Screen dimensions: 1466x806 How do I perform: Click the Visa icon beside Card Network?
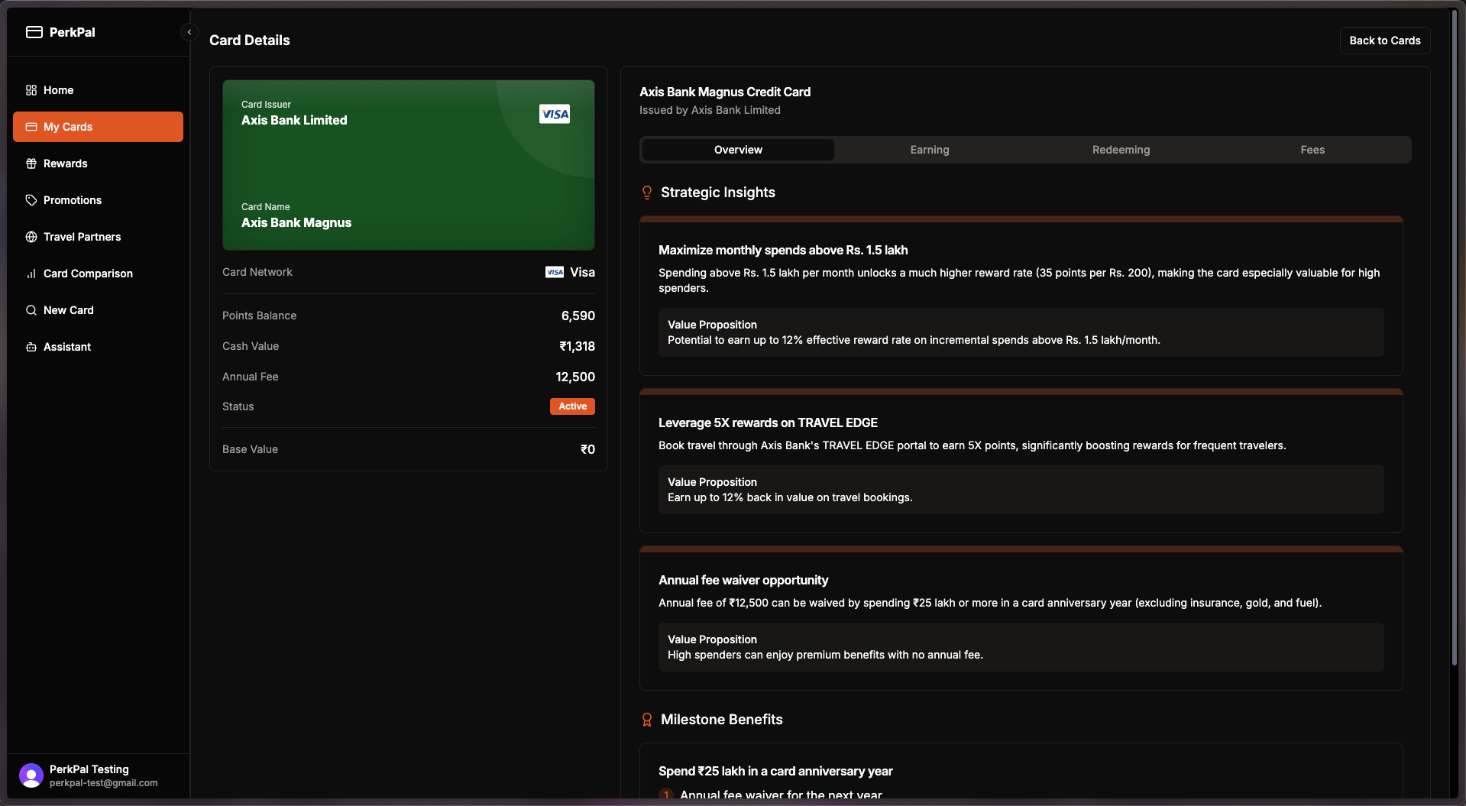[x=555, y=272]
